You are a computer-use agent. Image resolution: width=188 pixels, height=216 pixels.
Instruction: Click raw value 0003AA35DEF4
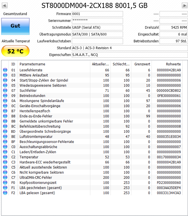click(x=169, y=188)
